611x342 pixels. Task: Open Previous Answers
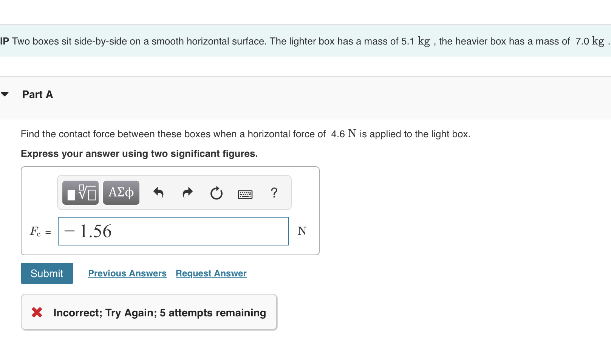point(127,273)
